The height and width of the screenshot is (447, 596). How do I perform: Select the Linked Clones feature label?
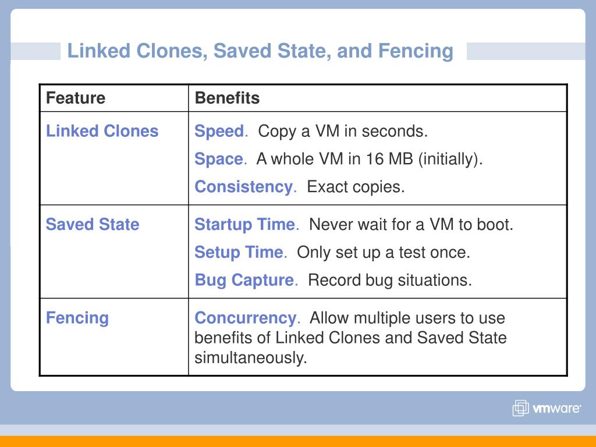(x=102, y=131)
